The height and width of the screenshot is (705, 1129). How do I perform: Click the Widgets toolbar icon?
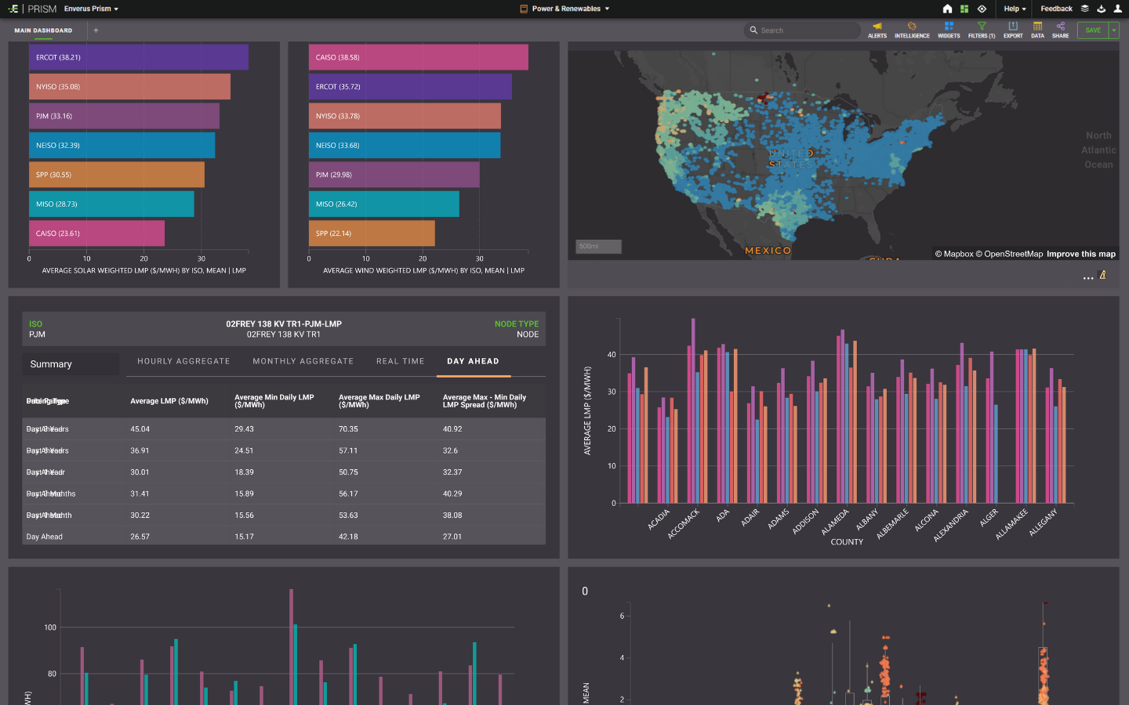[949, 27]
